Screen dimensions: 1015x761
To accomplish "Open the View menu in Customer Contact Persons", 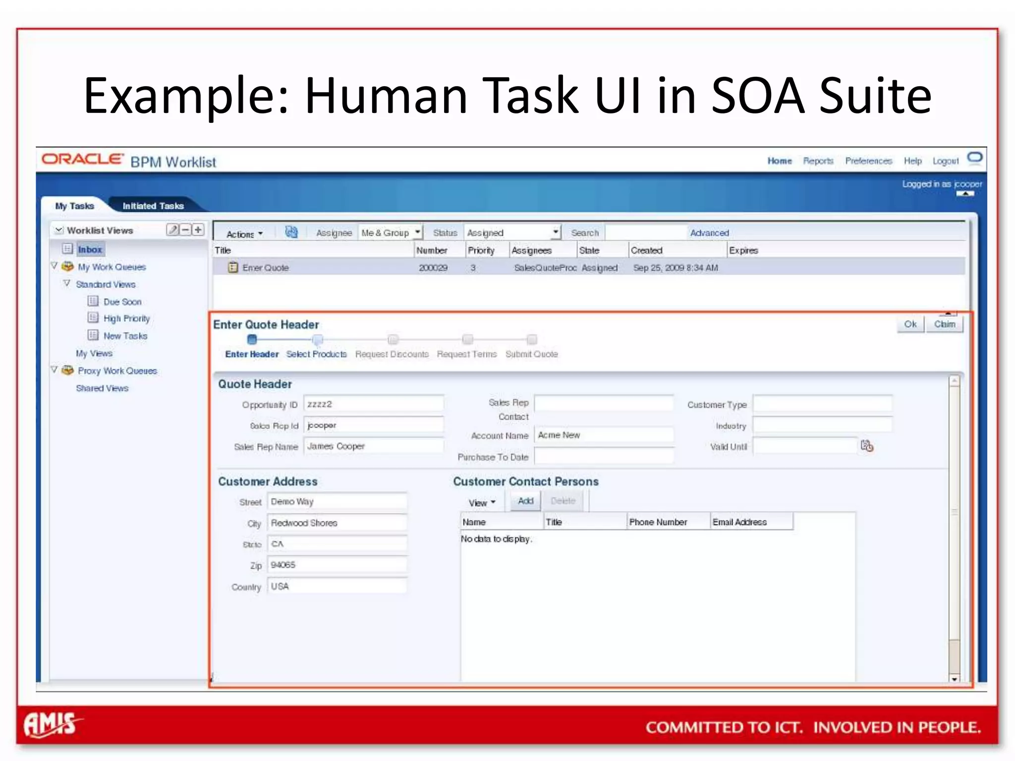I will [482, 503].
